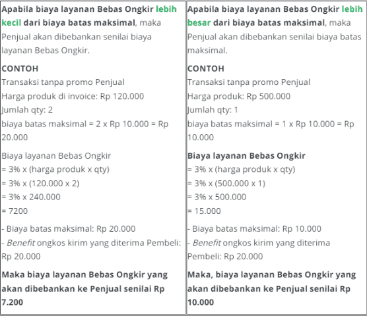Click the "Jumlah qty: 1" line
367x316 pixels.
(213, 110)
